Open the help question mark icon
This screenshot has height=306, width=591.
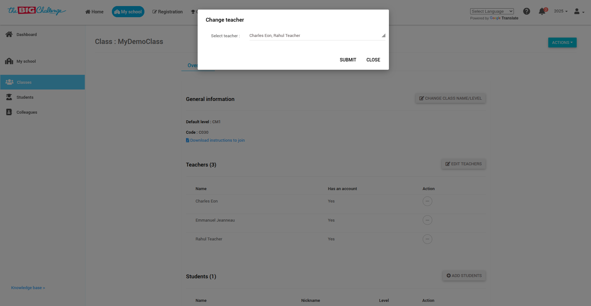[527, 11]
